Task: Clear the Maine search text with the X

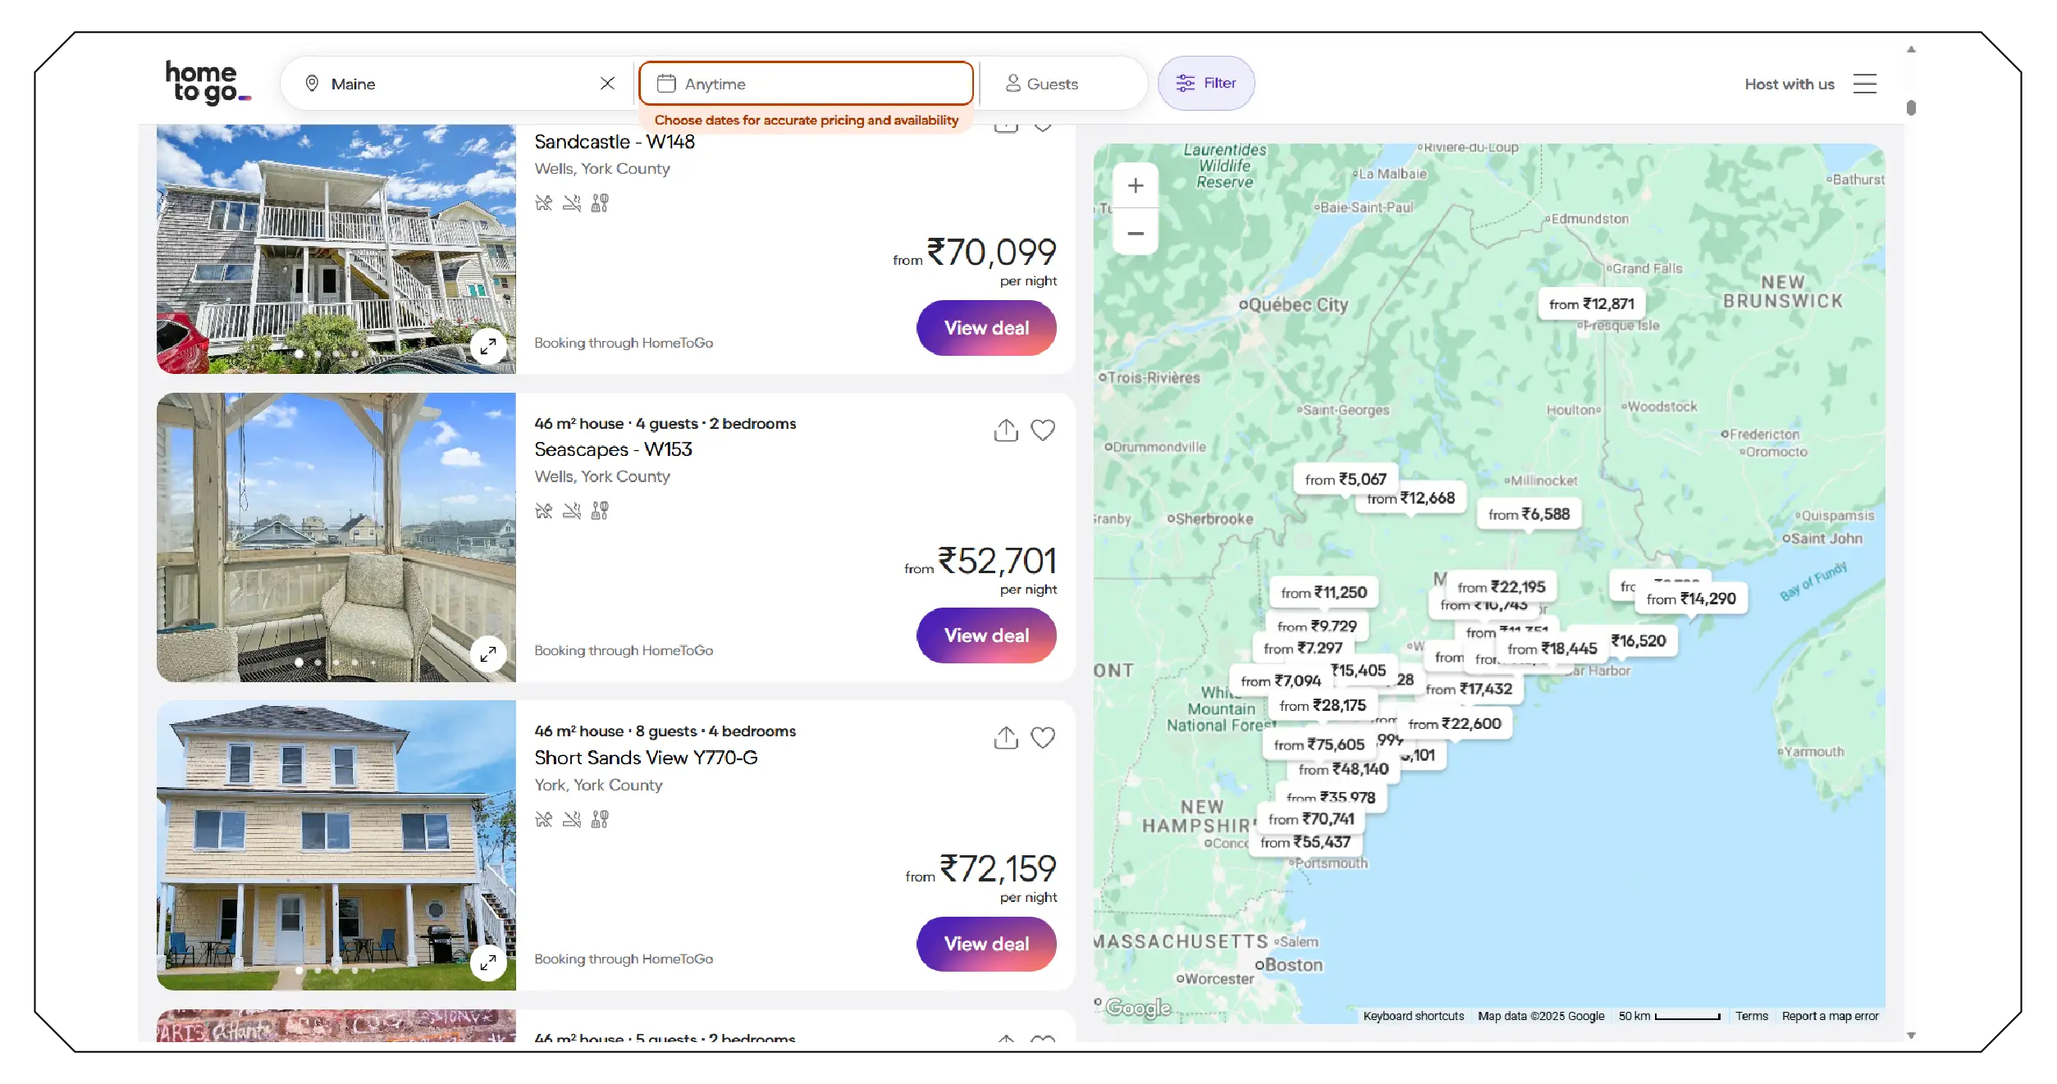Action: 607,83
